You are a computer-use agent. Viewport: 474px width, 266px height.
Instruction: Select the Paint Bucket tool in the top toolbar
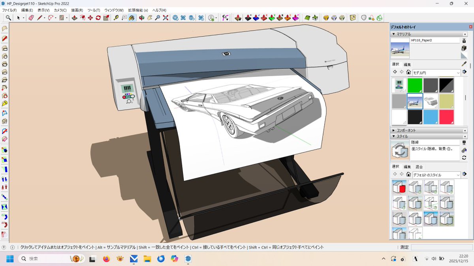132,17
